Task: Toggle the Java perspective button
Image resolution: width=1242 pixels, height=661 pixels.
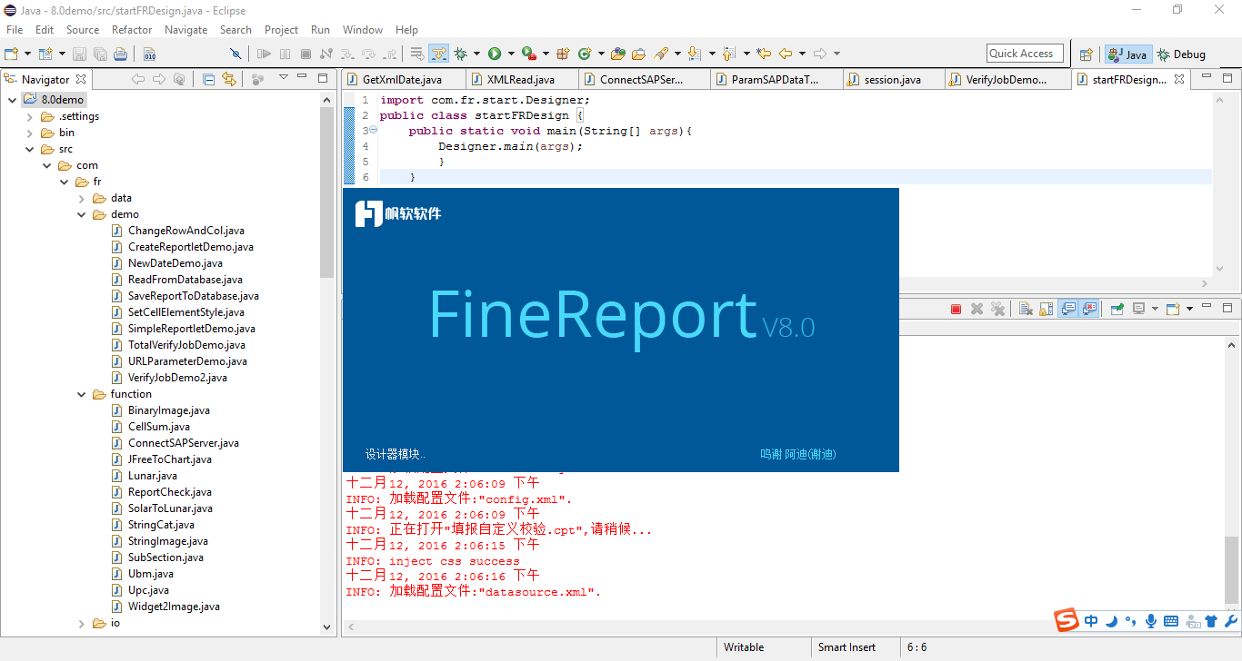Action: click(x=1127, y=54)
